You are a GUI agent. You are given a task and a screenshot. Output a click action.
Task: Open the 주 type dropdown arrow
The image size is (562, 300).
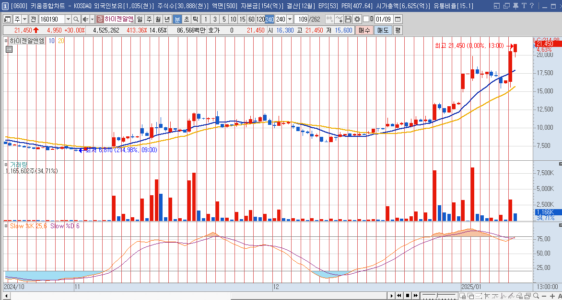[x=24, y=19]
